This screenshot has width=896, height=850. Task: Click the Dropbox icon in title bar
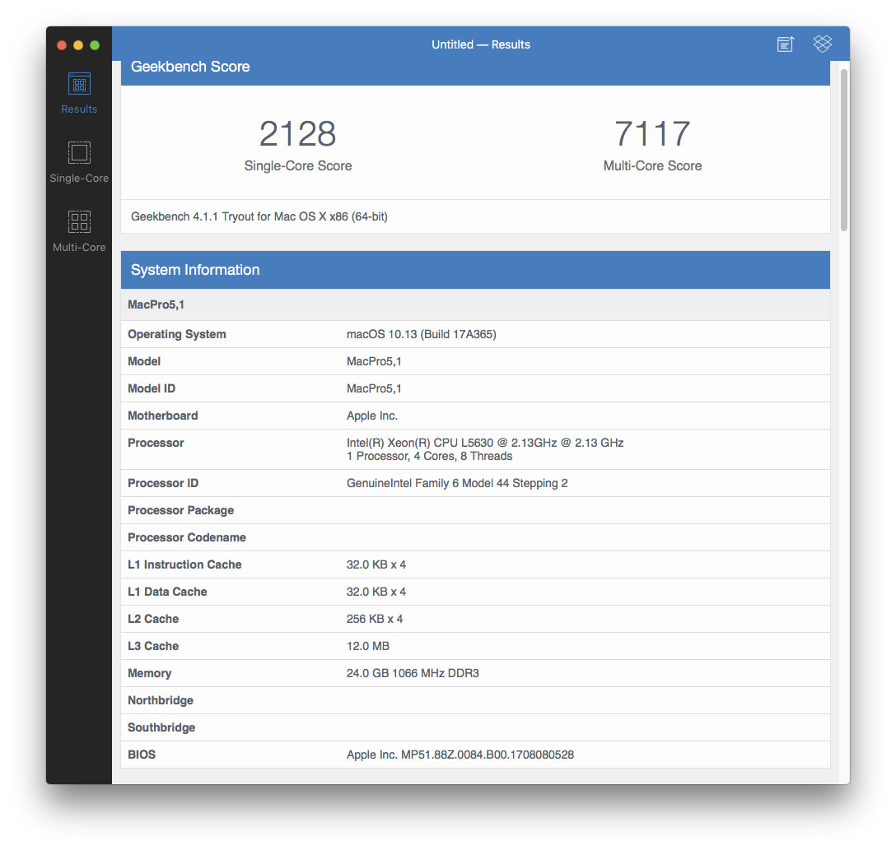[822, 44]
